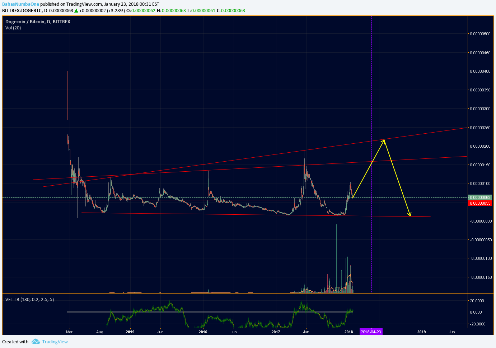Click the TradingView link in the footer

pos(55,342)
